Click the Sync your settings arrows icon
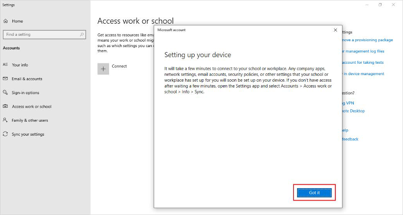 pos(5,134)
